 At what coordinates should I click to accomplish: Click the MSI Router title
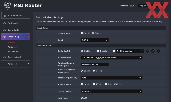point(28,5)
